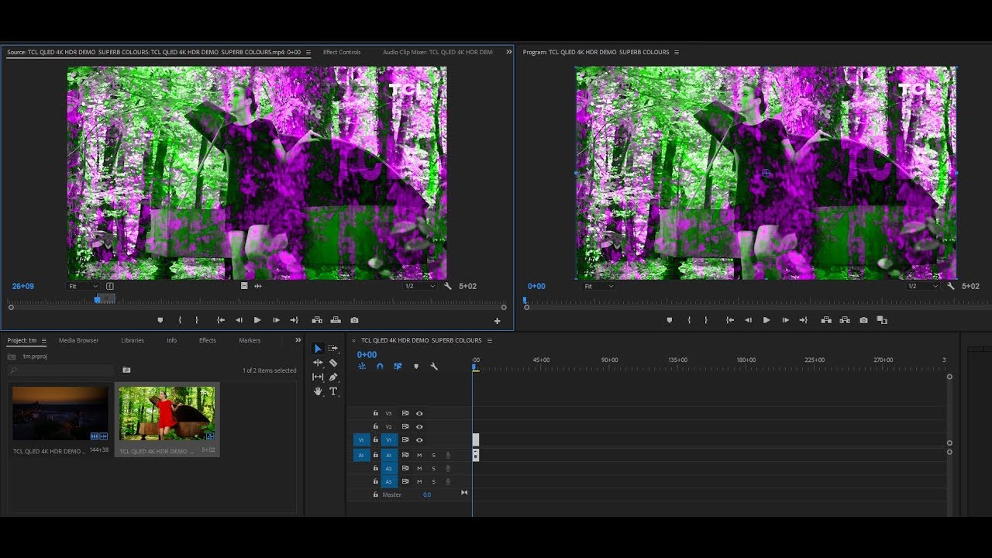The height and width of the screenshot is (558, 992).
Task: Mark In point in Source monitor
Action: (x=180, y=320)
